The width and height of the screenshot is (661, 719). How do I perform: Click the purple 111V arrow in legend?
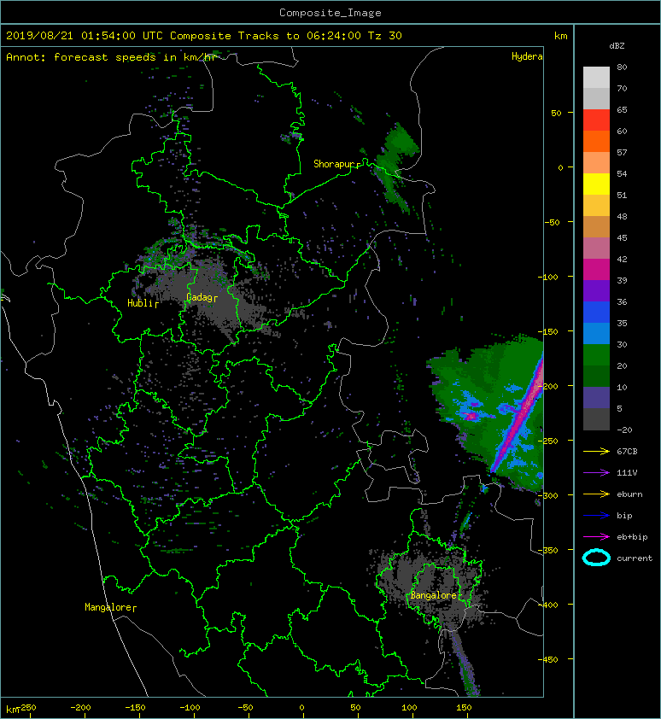(x=596, y=473)
